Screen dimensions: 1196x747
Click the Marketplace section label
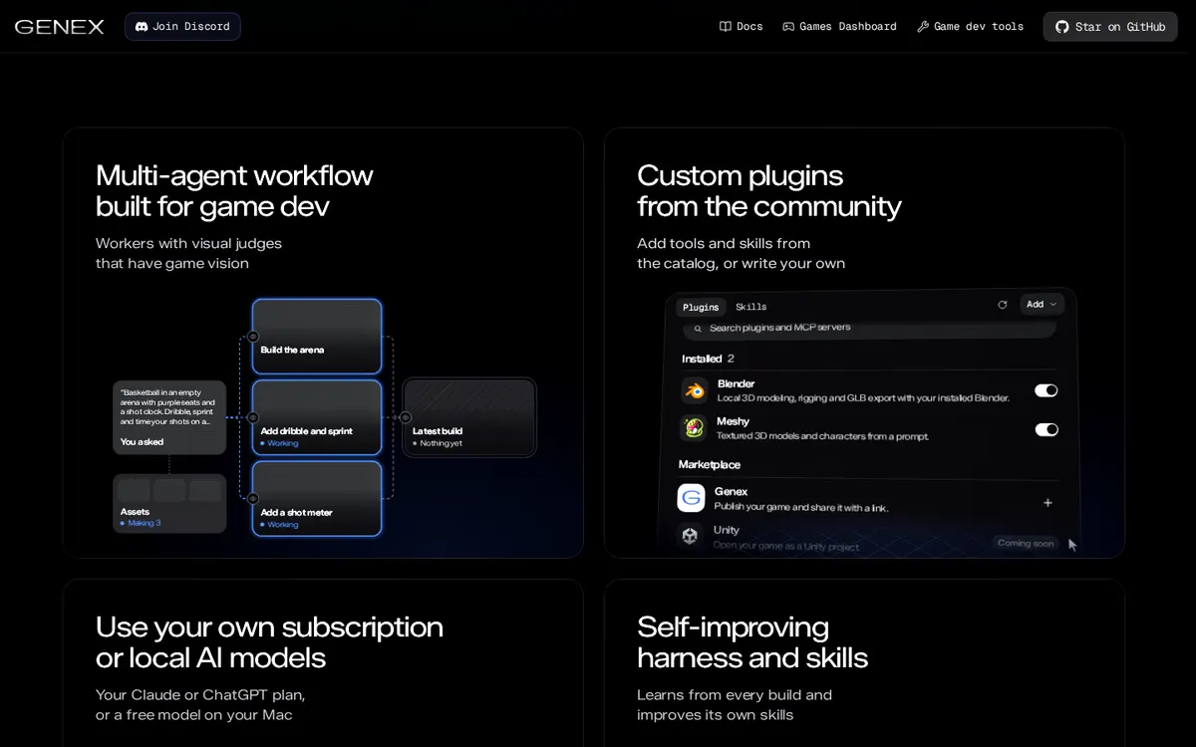click(x=710, y=464)
